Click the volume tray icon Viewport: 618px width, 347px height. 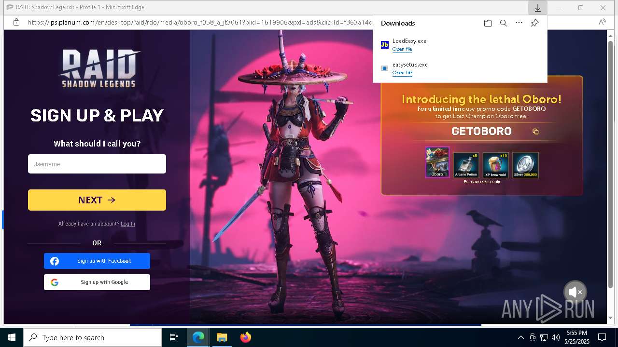556,337
